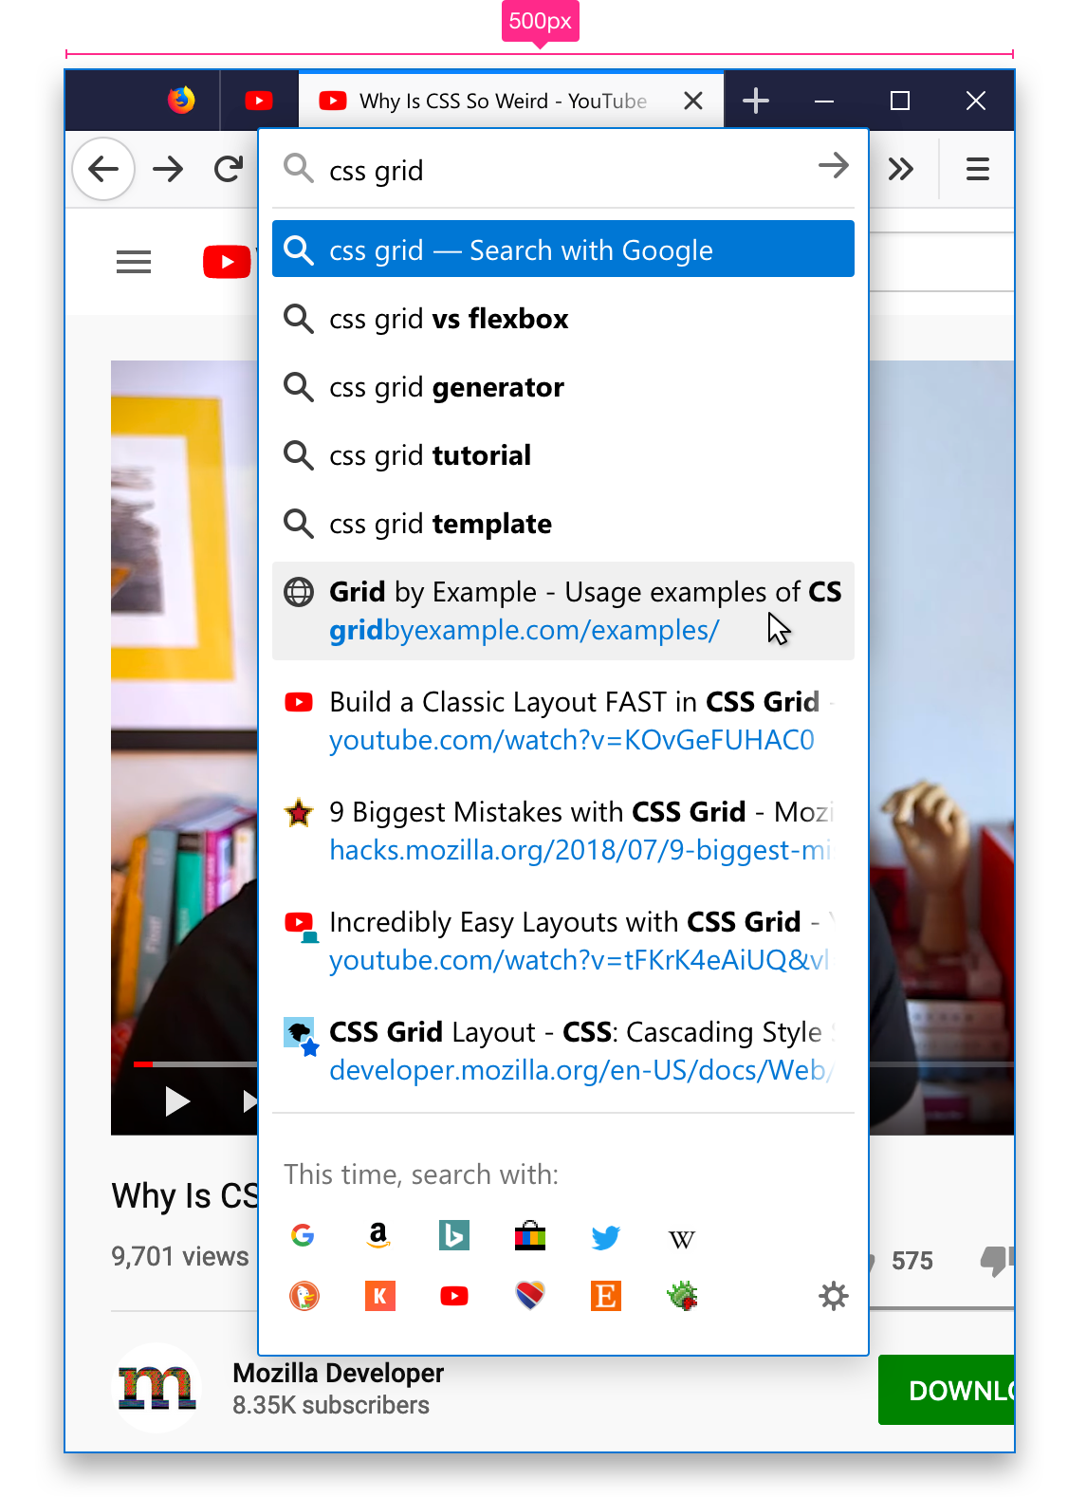Search with Etsy E icon
The image size is (1068, 1497).
[x=606, y=1296]
